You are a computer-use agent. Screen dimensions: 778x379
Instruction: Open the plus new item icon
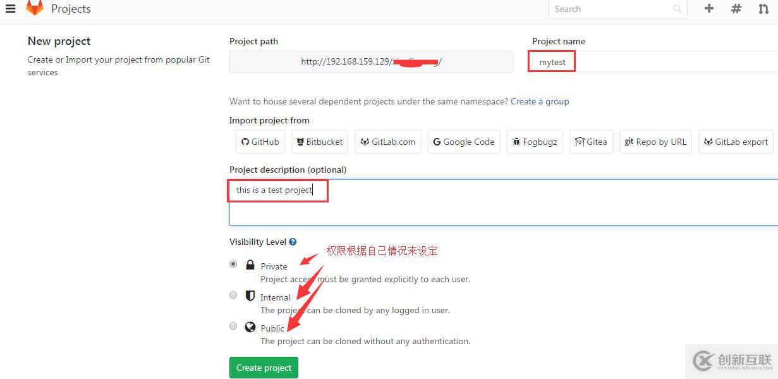coord(709,9)
